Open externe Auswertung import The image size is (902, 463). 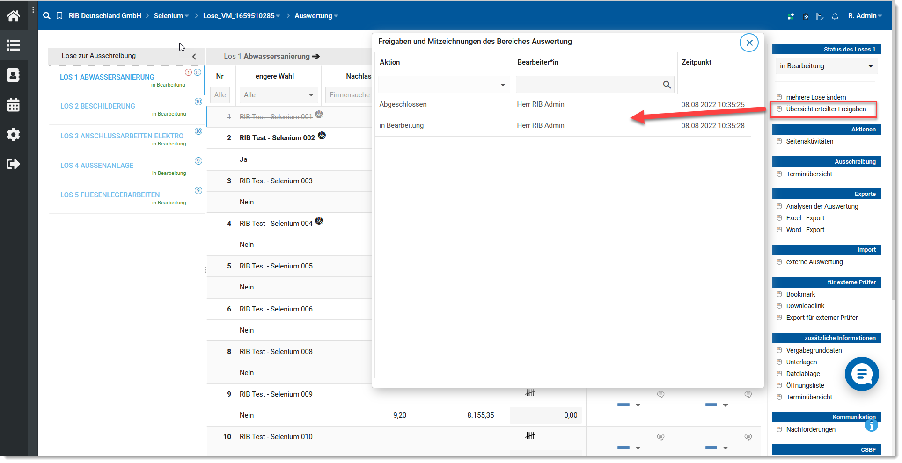click(x=814, y=262)
